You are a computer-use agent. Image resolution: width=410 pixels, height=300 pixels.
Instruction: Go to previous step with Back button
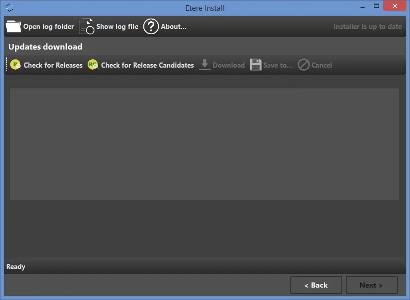click(316, 285)
